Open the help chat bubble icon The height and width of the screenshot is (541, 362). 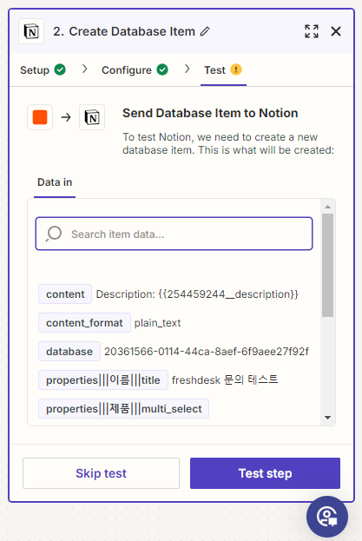pyautogui.click(x=326, y=517)
